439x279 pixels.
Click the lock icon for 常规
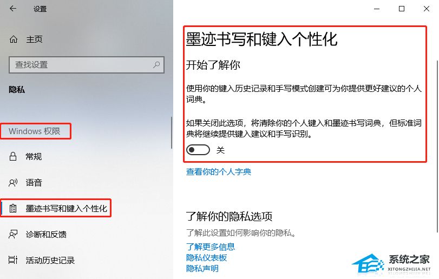13,156
